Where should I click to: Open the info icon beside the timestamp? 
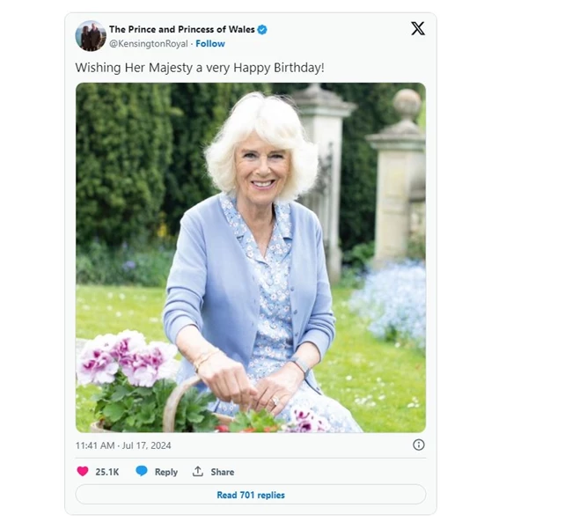click(x=419, y=445)
